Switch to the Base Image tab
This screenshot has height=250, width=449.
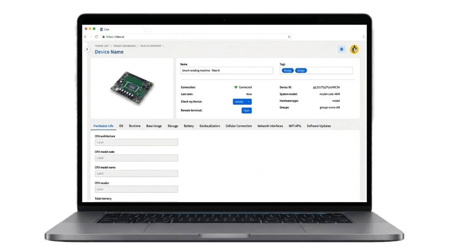[x=154, y=126]
